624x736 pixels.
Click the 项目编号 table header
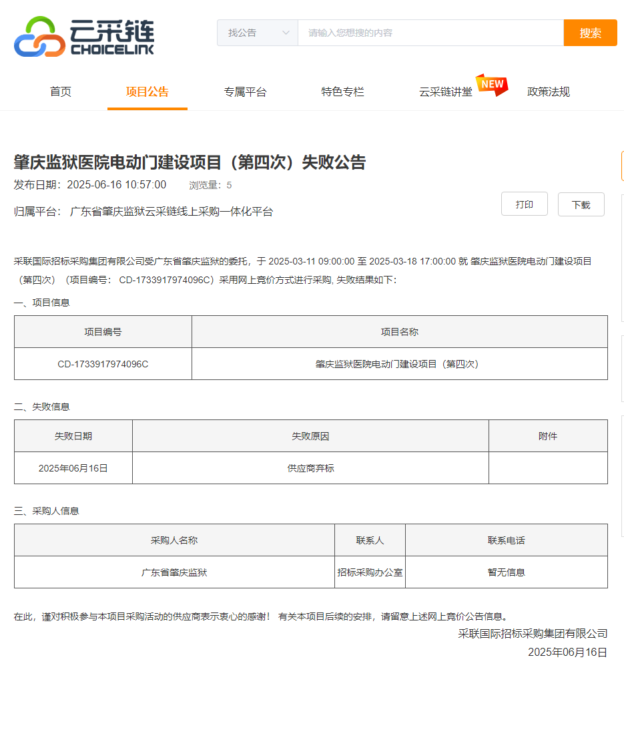103,332
